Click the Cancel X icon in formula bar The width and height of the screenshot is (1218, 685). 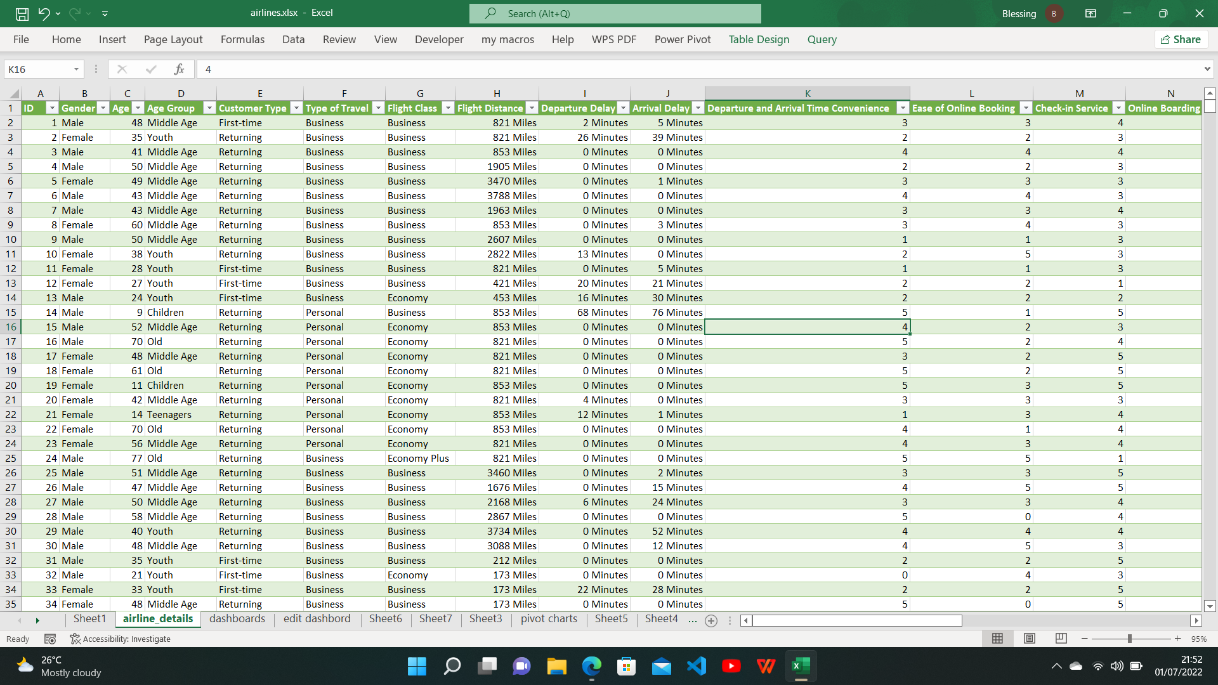point(122,69)
